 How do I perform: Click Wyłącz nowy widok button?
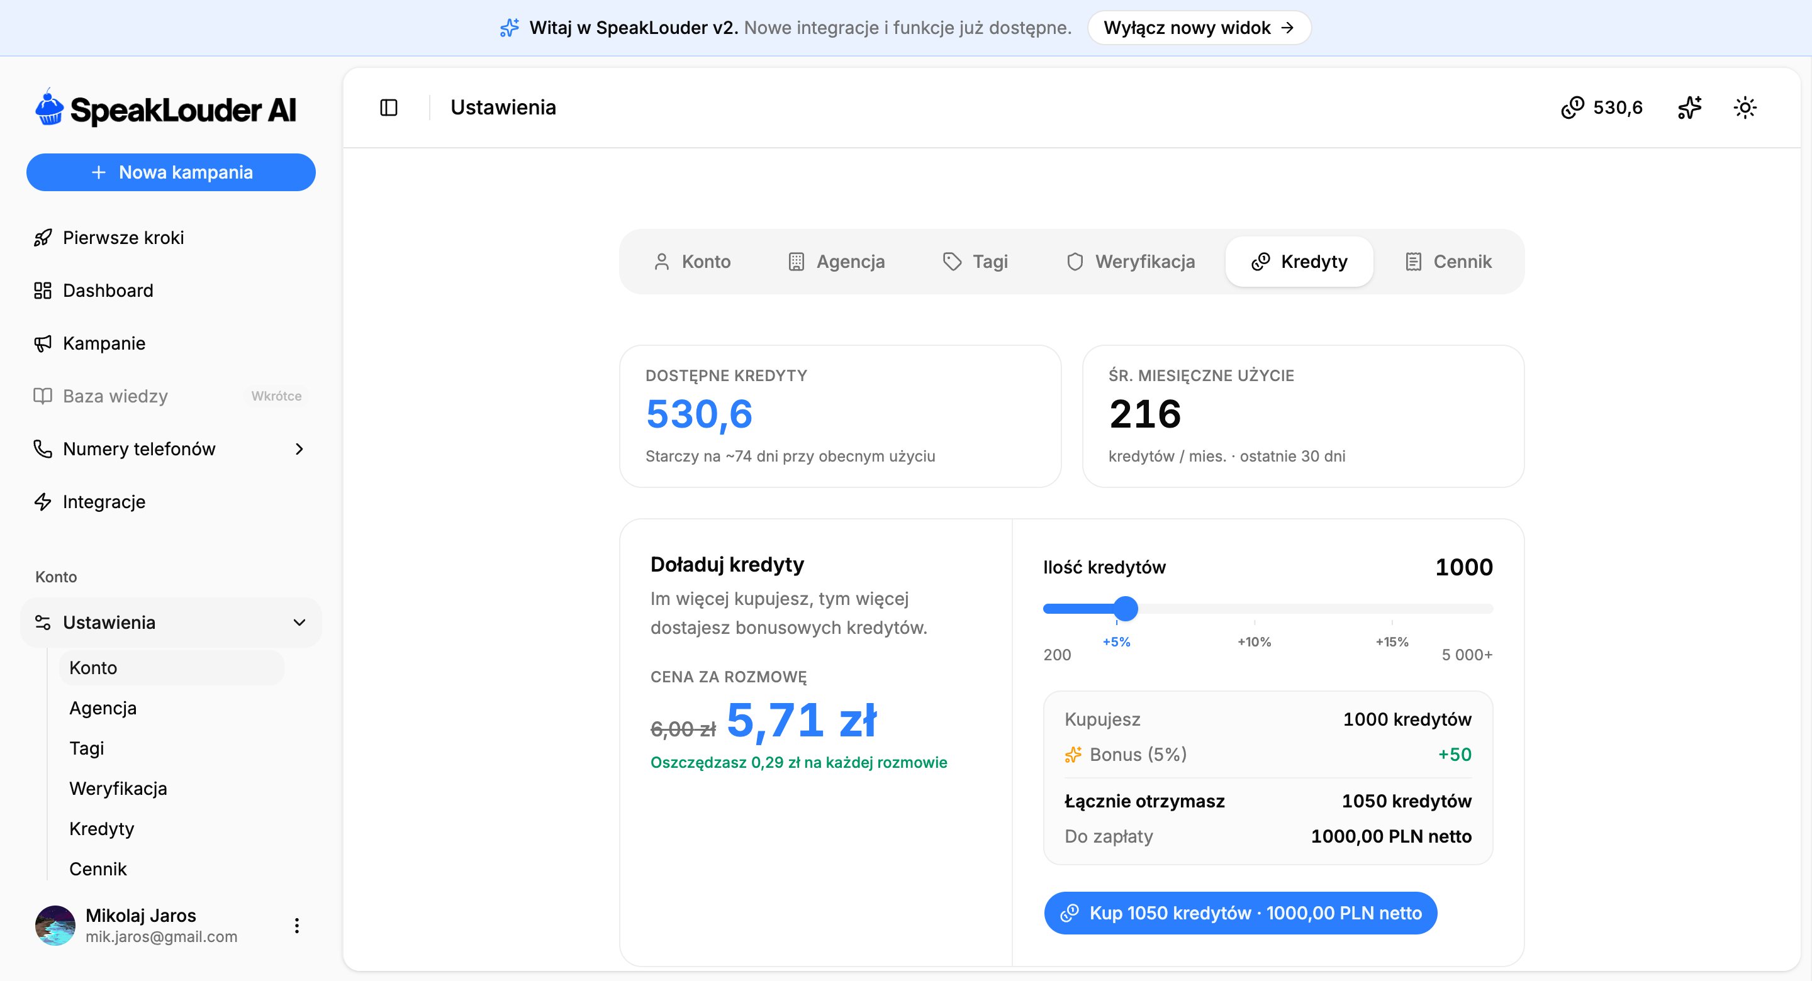tap(1199, 28)
